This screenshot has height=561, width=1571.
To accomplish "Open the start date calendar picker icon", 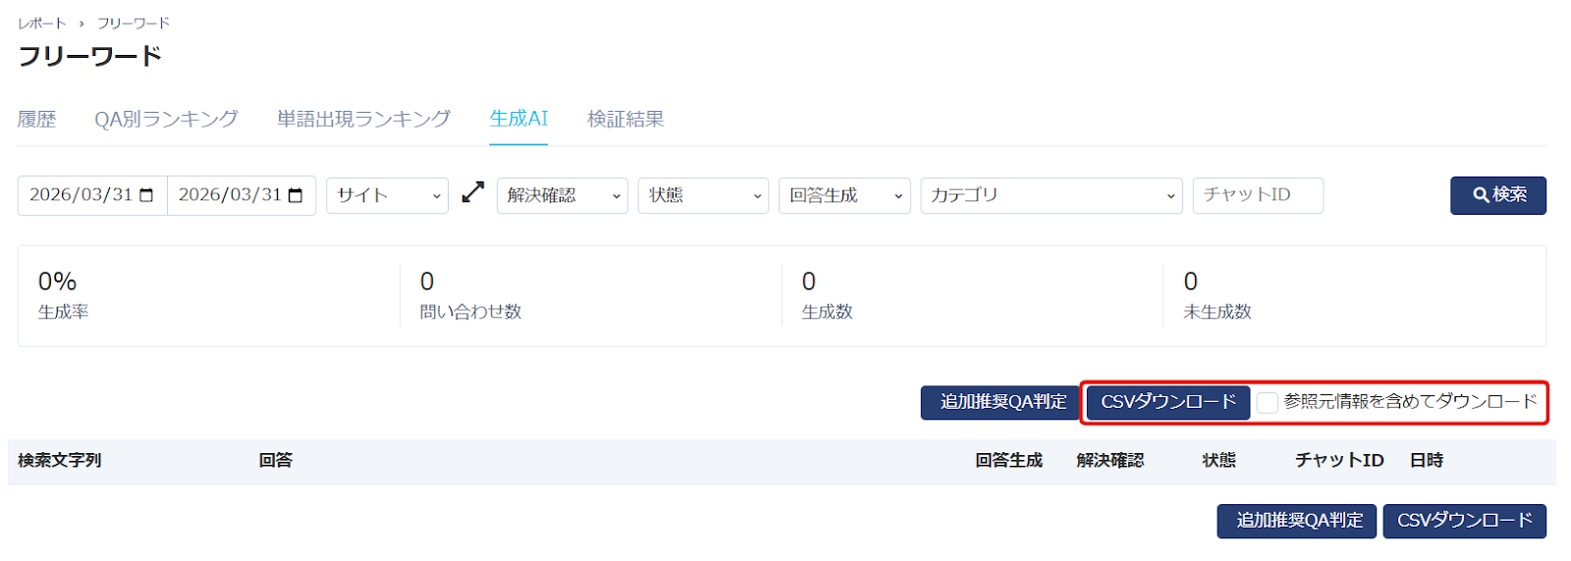I will [146, 195].
